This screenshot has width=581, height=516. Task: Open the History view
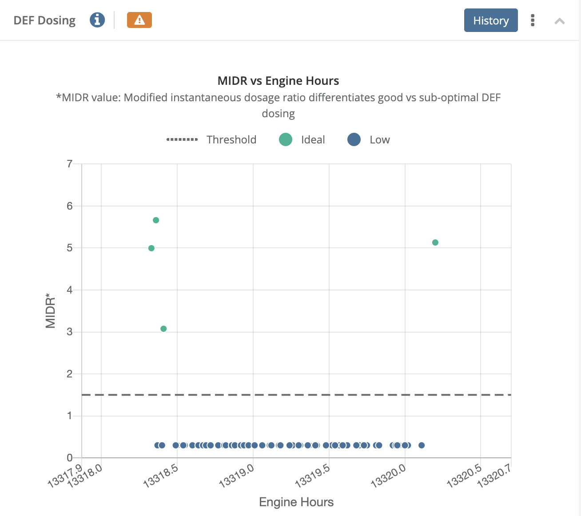point(491,20)
